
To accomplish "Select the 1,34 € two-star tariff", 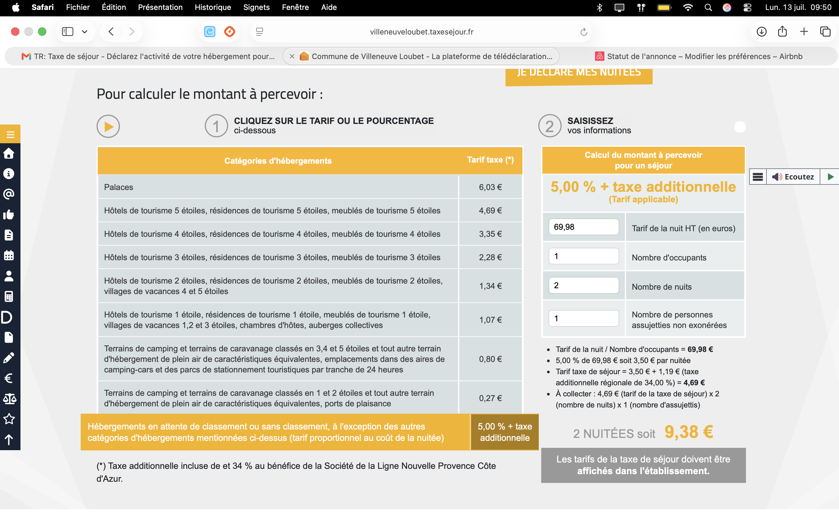I will point(490,286).
